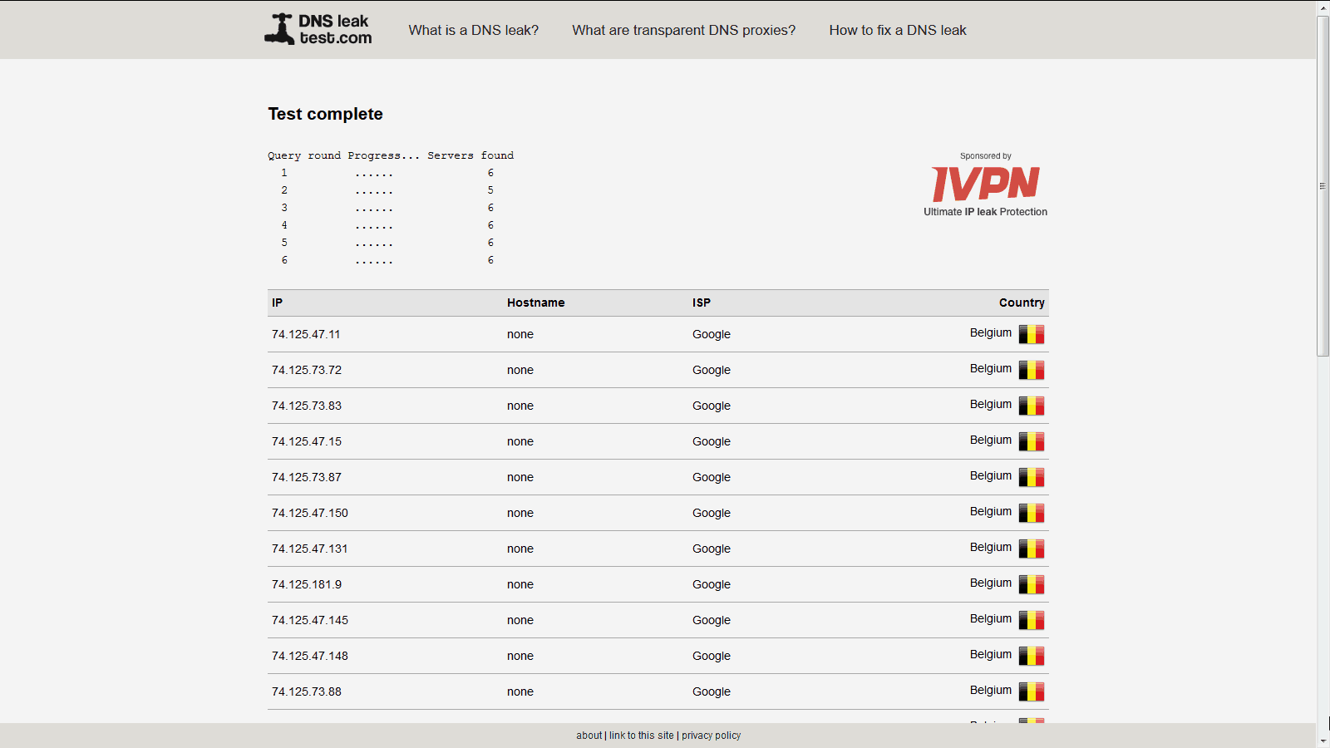The width and height of the screenshot is (1330, 748).
Task: Open the IVPN sponsor logo
Action: [986, 184]
